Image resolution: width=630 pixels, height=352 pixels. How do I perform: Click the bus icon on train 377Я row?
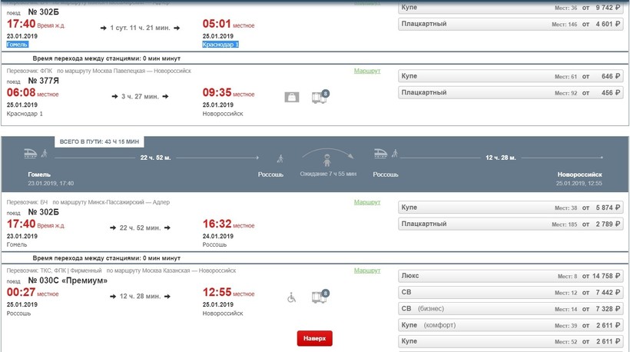[319, 98]
